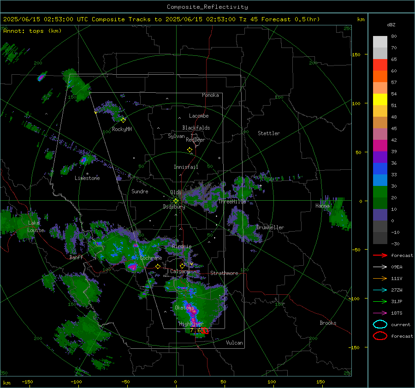415x388 pixels.
Task: Click the 'Innisfail' map label
Action: point(186,167)
